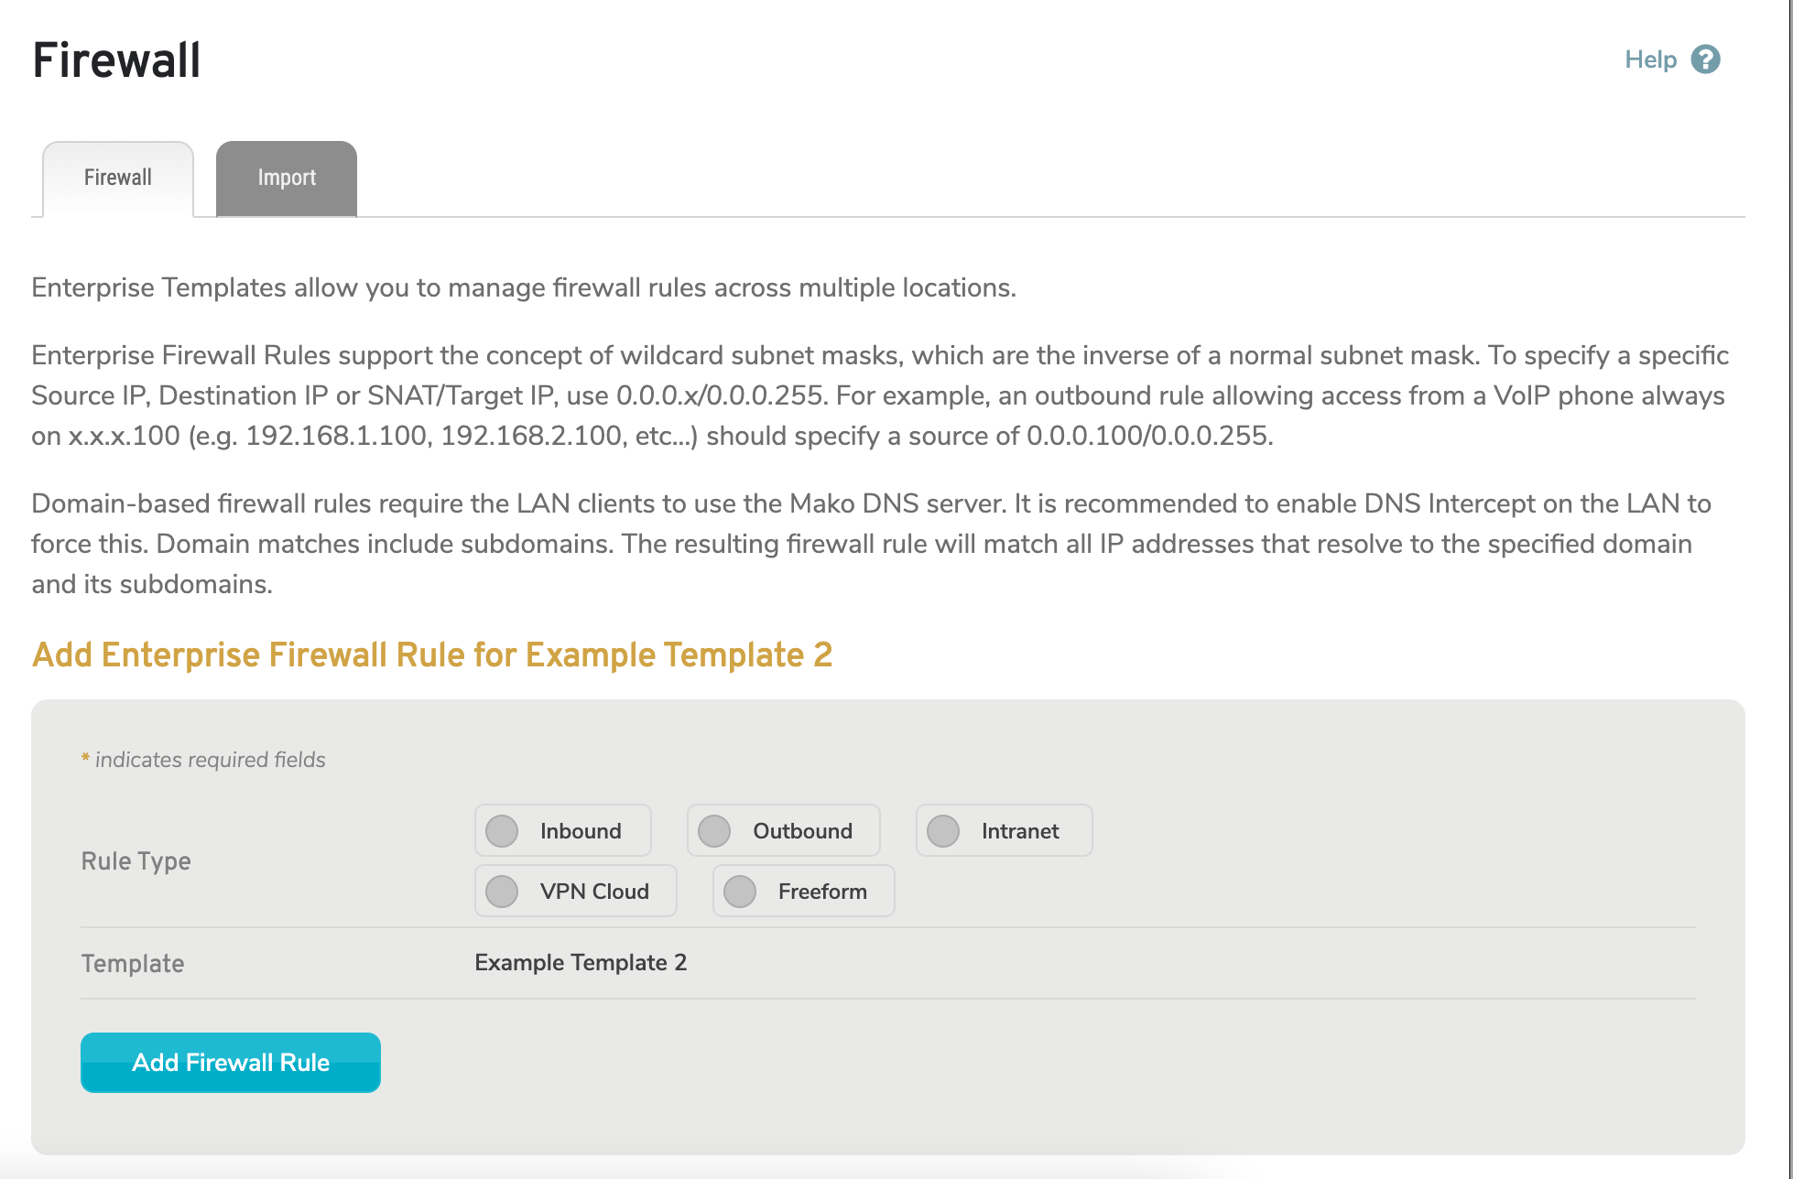Open Help using the question mark icon
The image size is (1793, 1179).
click(1707, 59)
